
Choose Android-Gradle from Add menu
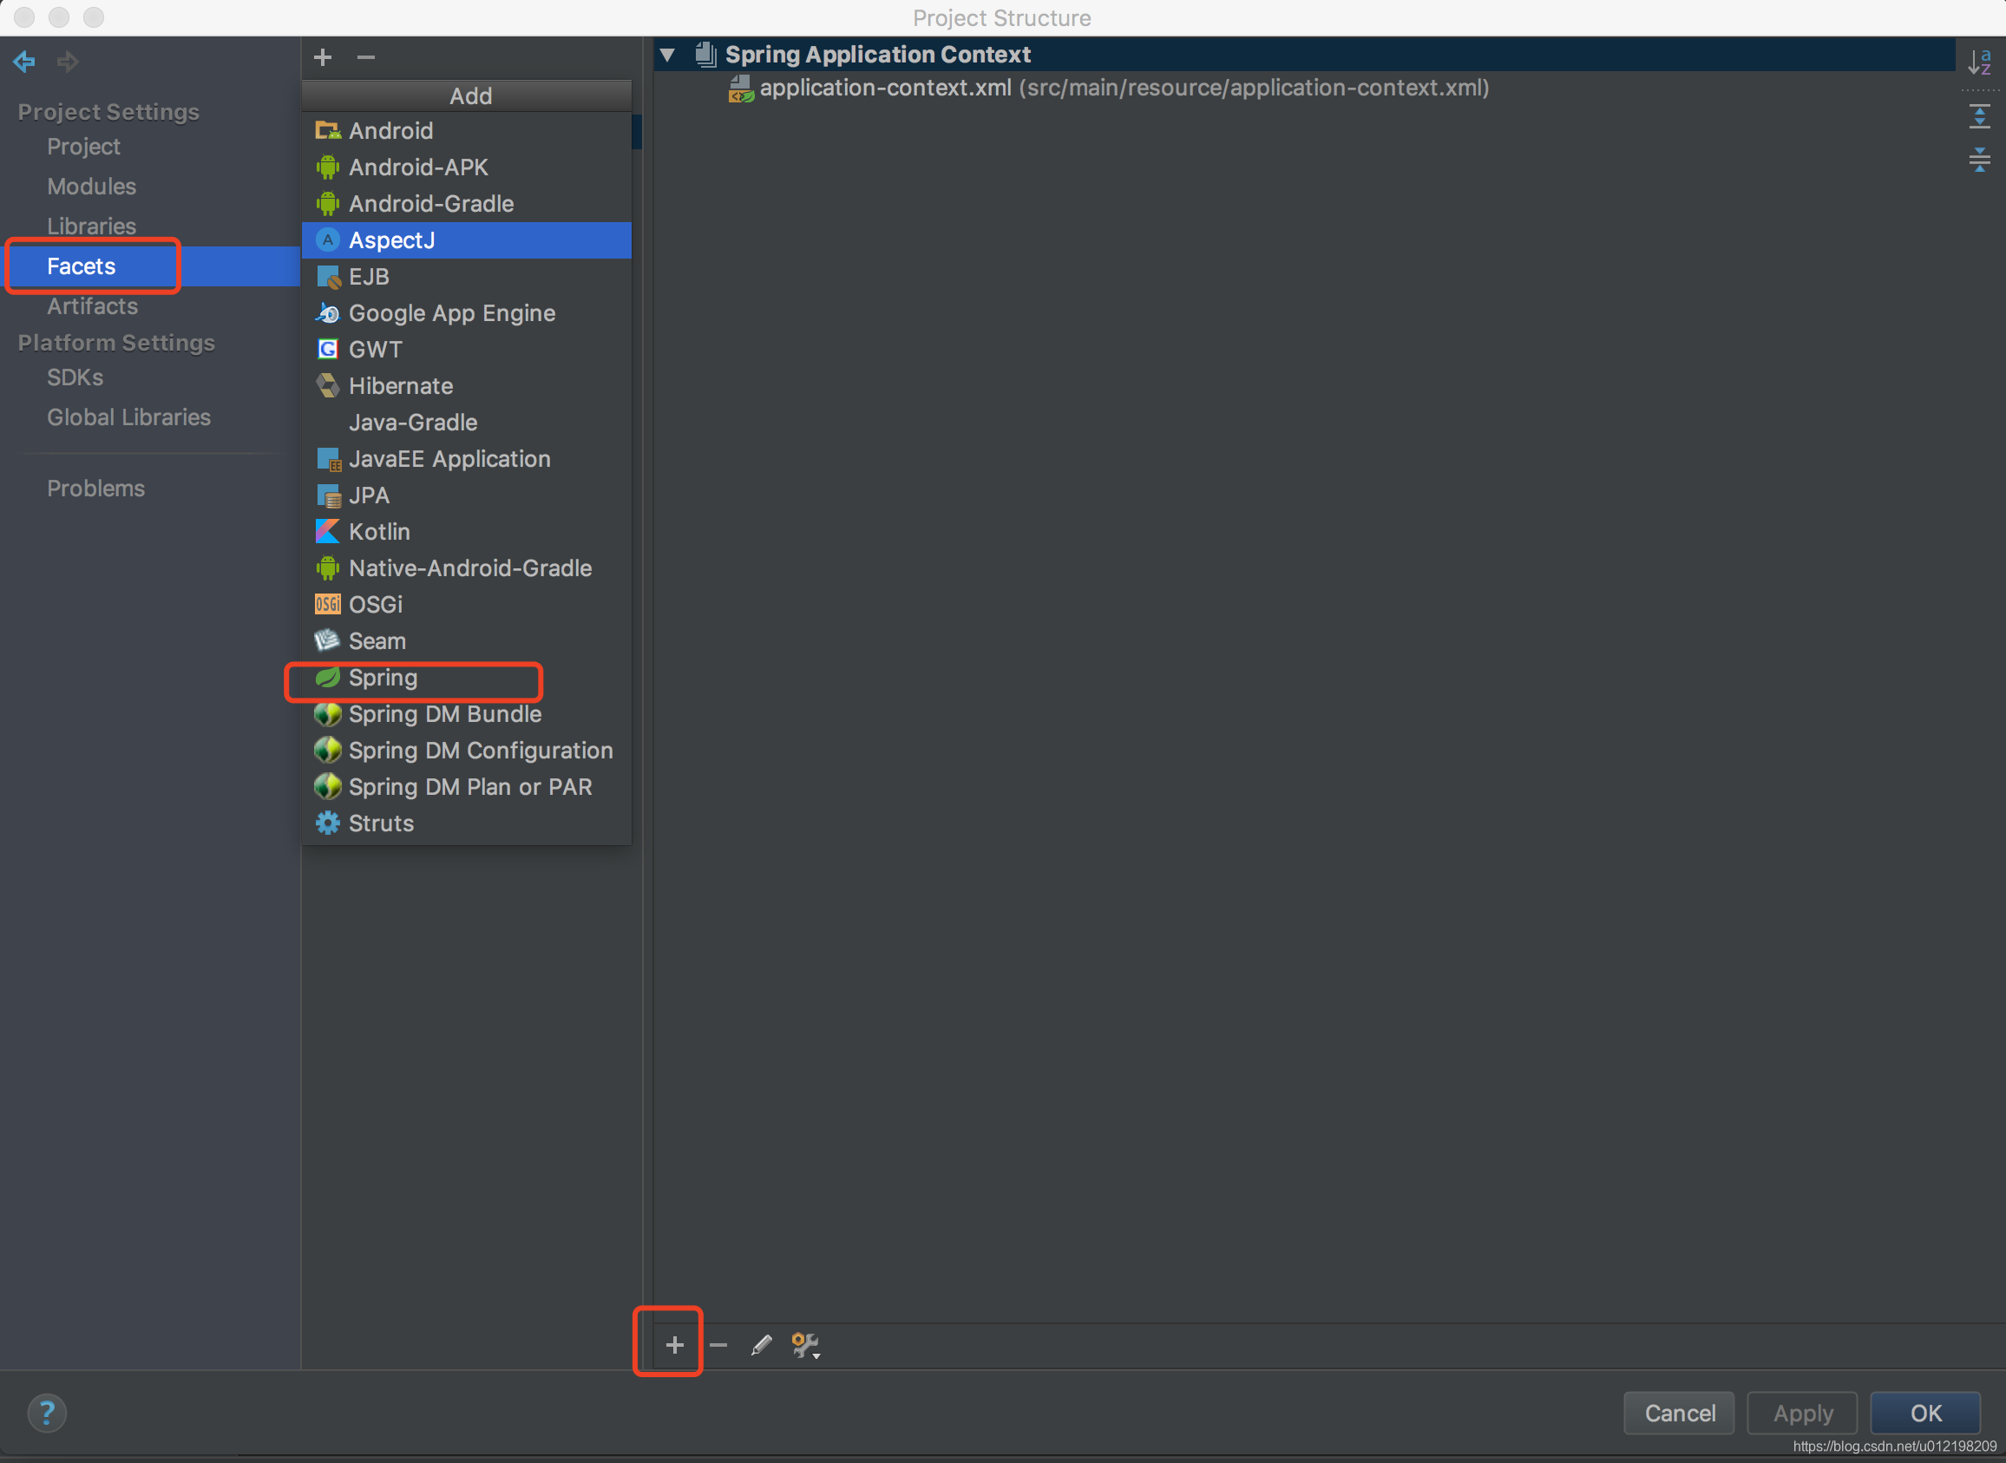click(x=467, y=203)
